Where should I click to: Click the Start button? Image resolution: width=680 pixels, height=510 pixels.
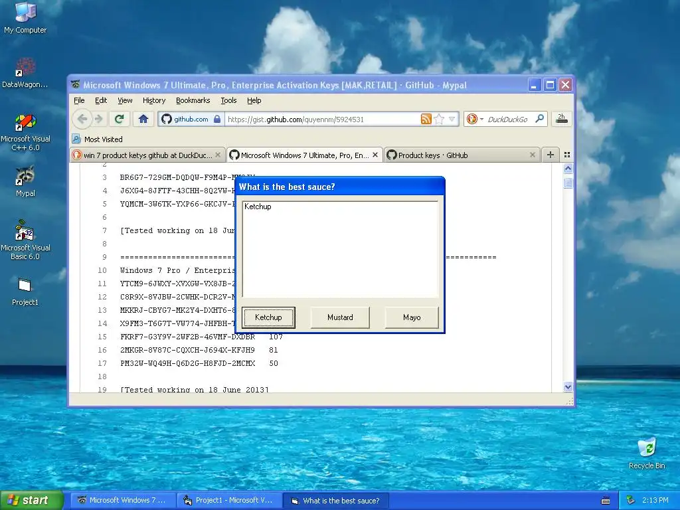click(x=31, y=501)
